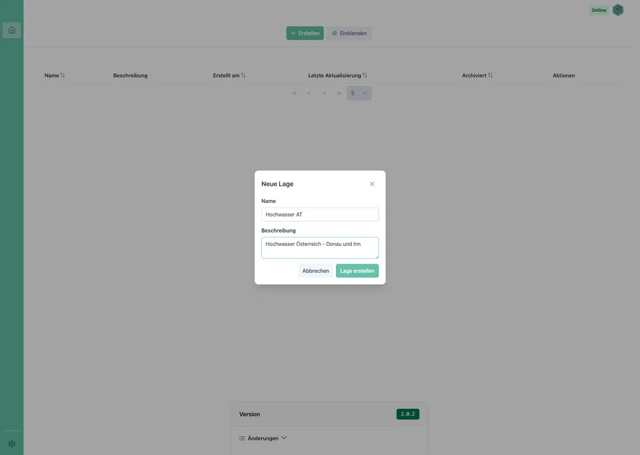Viewport: 640px width, 455px height.
Task: Sort by Erstellt am column
Action: point(229,75)
